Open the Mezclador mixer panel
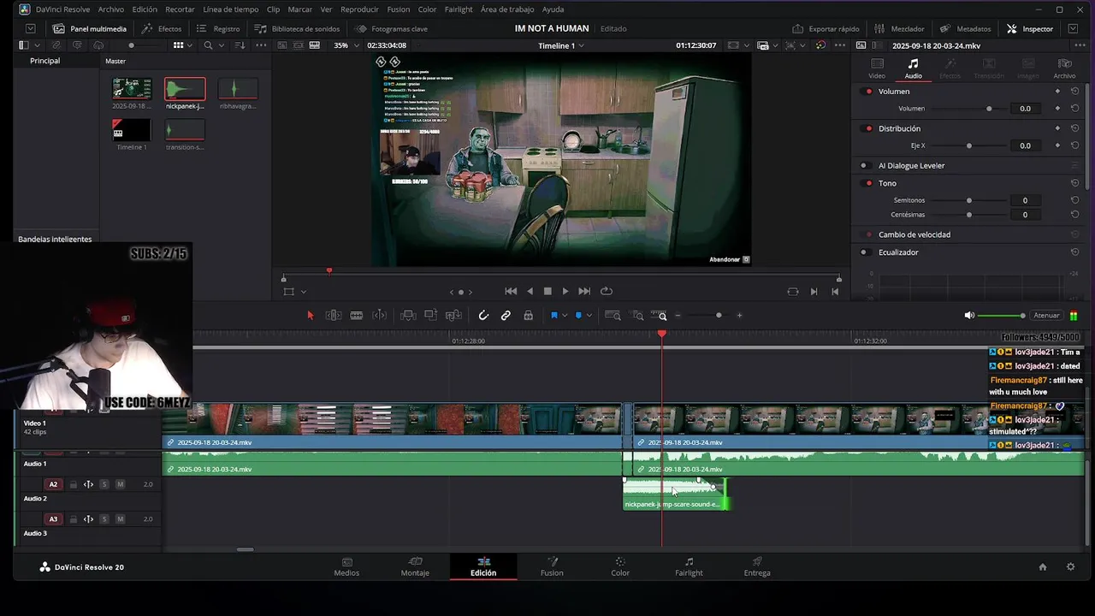The width and height of the screenshot is (1095, 616). coord(899,28)
